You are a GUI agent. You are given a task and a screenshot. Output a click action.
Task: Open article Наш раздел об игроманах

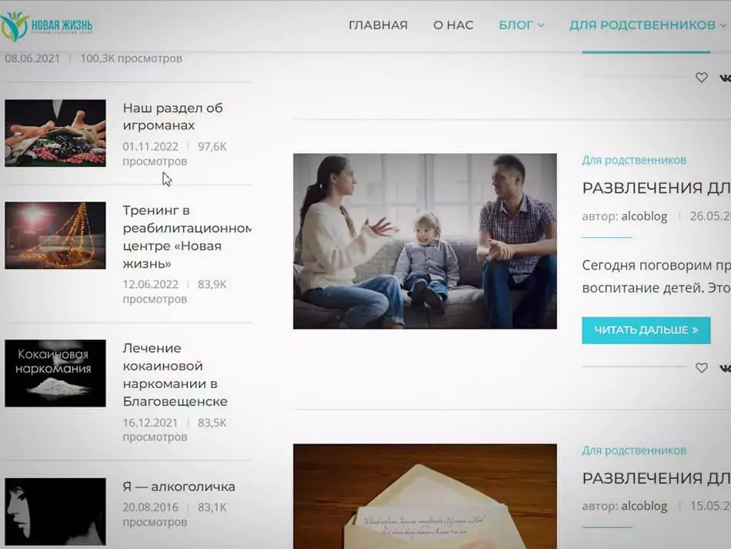[172, 116]
